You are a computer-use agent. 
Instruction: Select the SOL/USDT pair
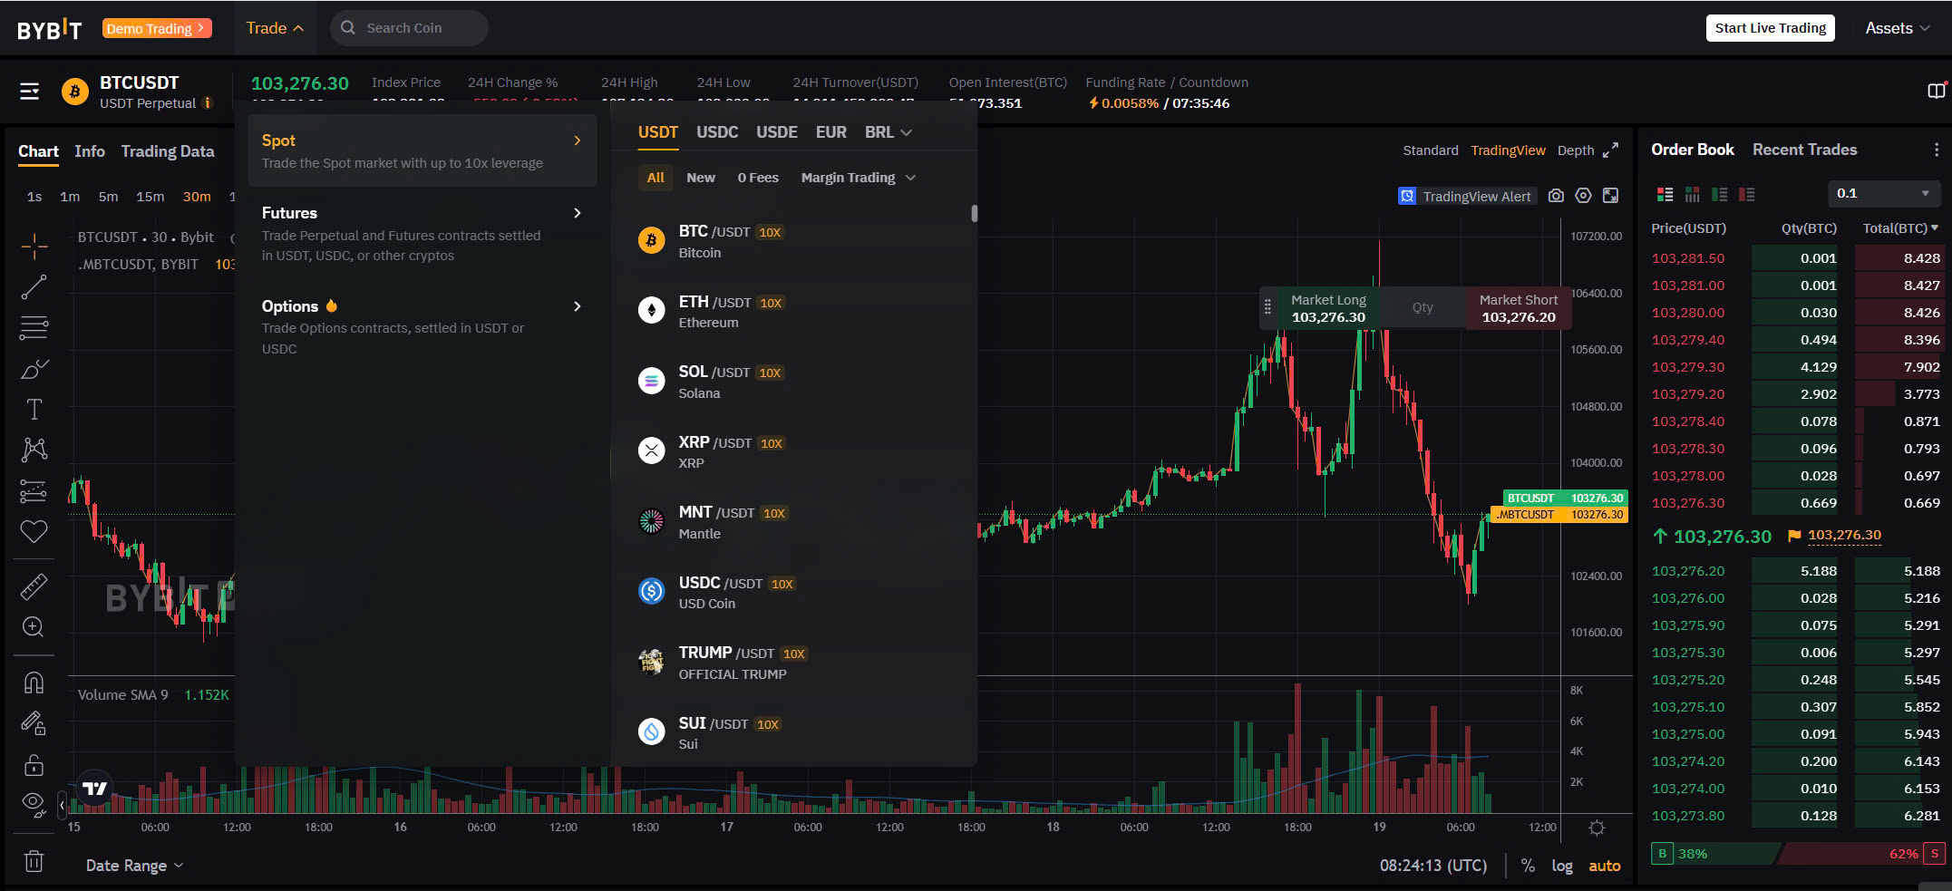793,382
